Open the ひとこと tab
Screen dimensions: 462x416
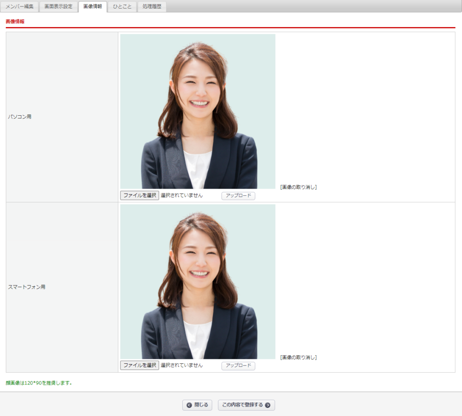pyautogui.click(x=122, y=6)
